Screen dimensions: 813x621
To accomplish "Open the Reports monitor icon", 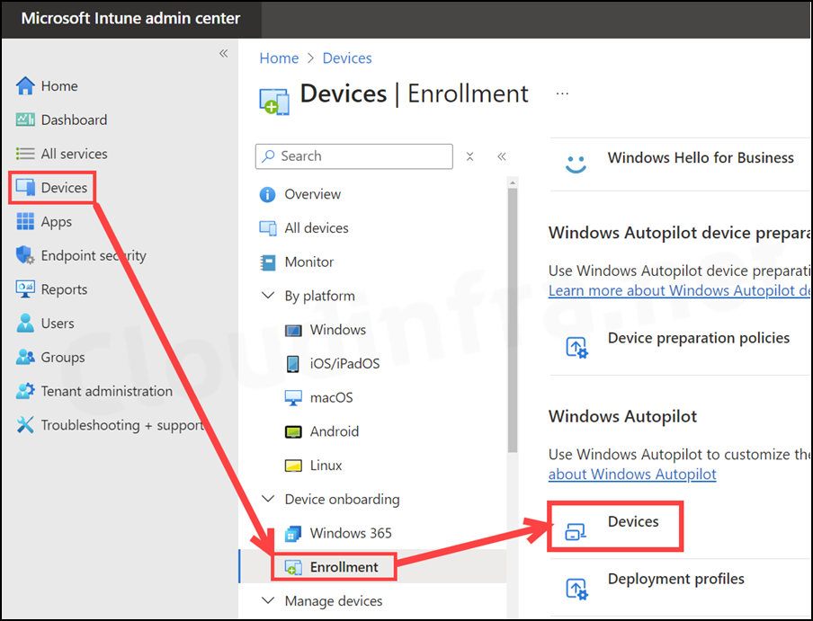I will point(25,289).
